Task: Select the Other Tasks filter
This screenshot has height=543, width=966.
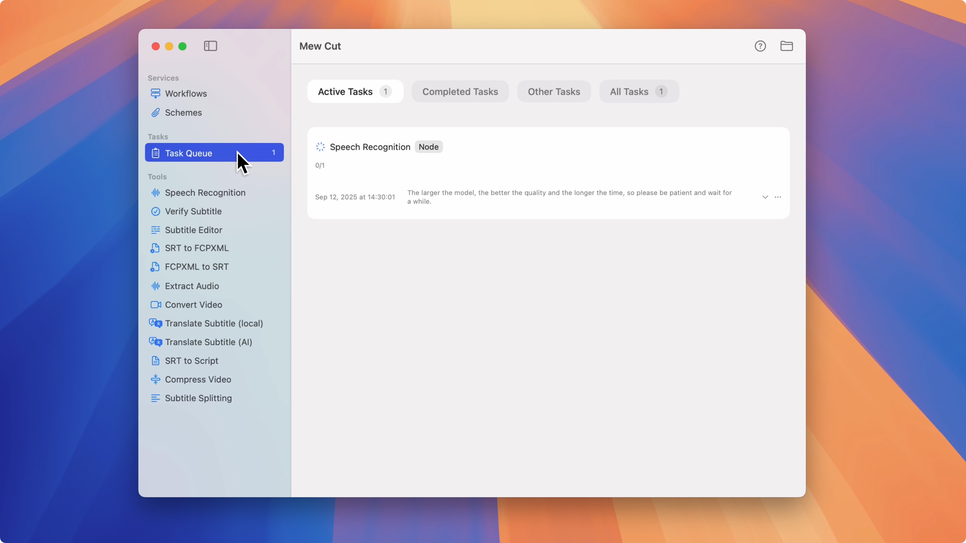Action: point(554,92)
